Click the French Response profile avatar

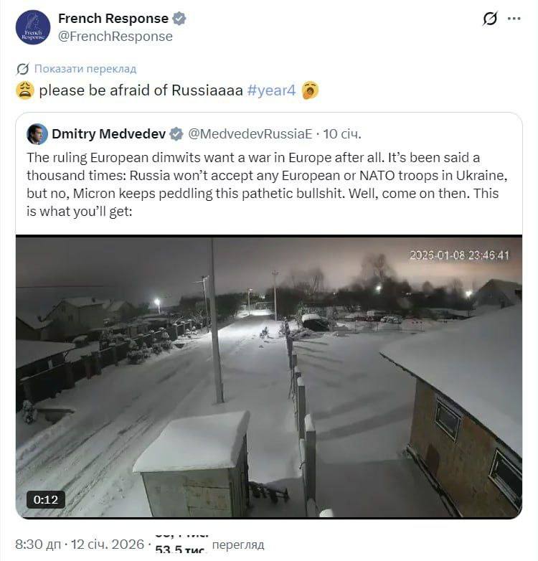point(33,27)
